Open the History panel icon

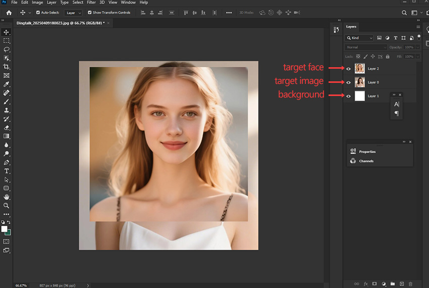coord(336,30)
